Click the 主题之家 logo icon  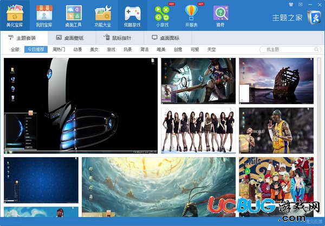(314, 18)
